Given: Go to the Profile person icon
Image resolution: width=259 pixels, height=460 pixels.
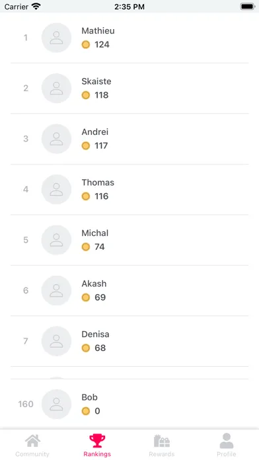Looking at the screenshot, I should [x=227, y=441].
